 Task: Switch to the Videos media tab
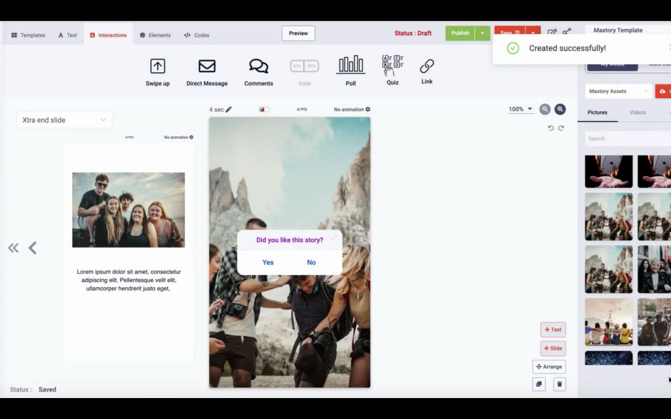point(638,113)
